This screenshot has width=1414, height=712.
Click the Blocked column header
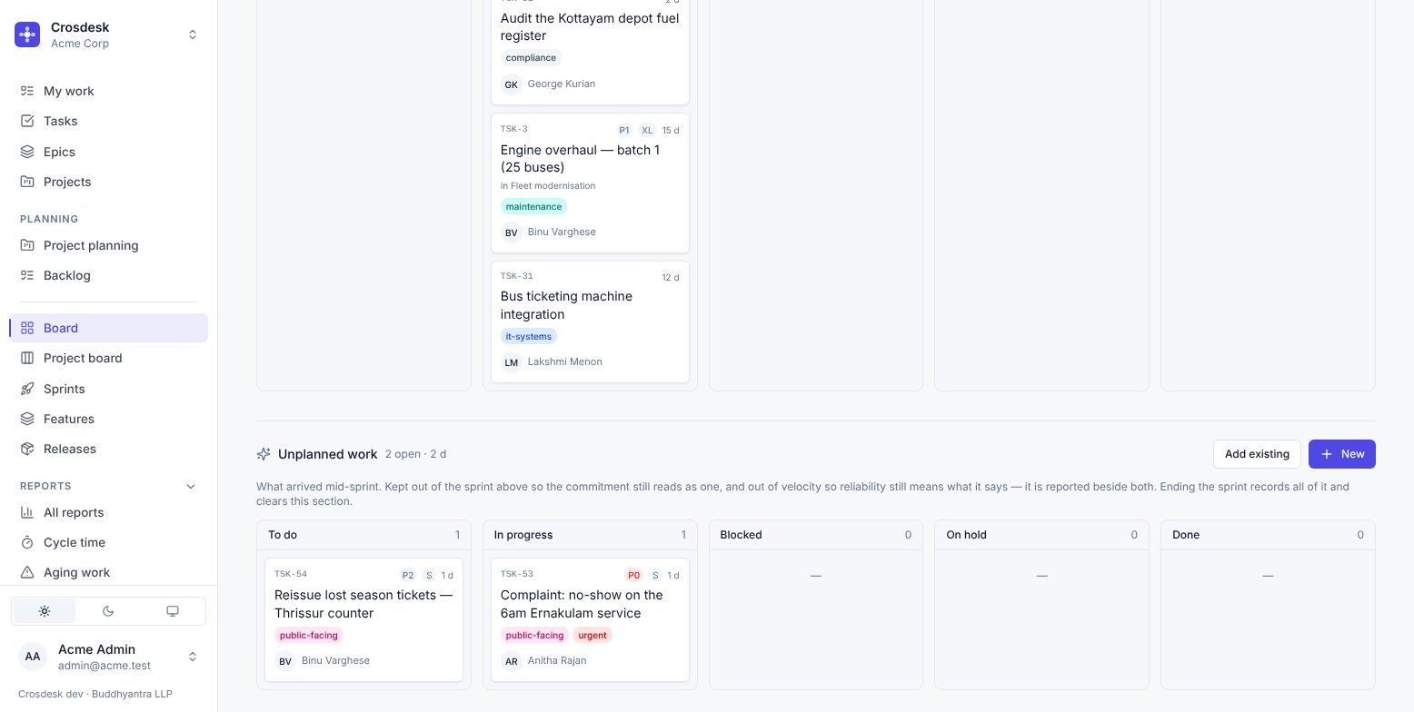point(815,535)
